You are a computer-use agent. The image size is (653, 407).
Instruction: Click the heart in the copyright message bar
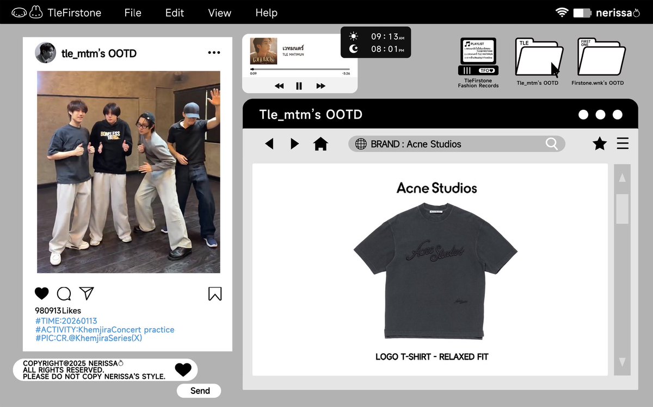click(x=183, y=370)
